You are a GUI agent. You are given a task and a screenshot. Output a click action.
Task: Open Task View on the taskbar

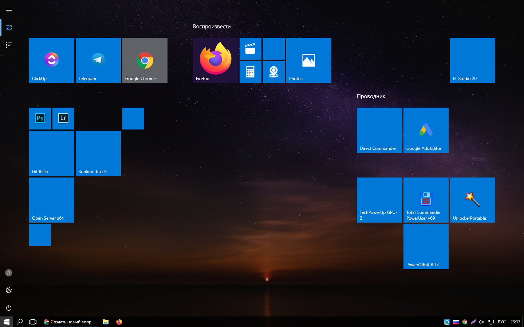pos(33,322)
